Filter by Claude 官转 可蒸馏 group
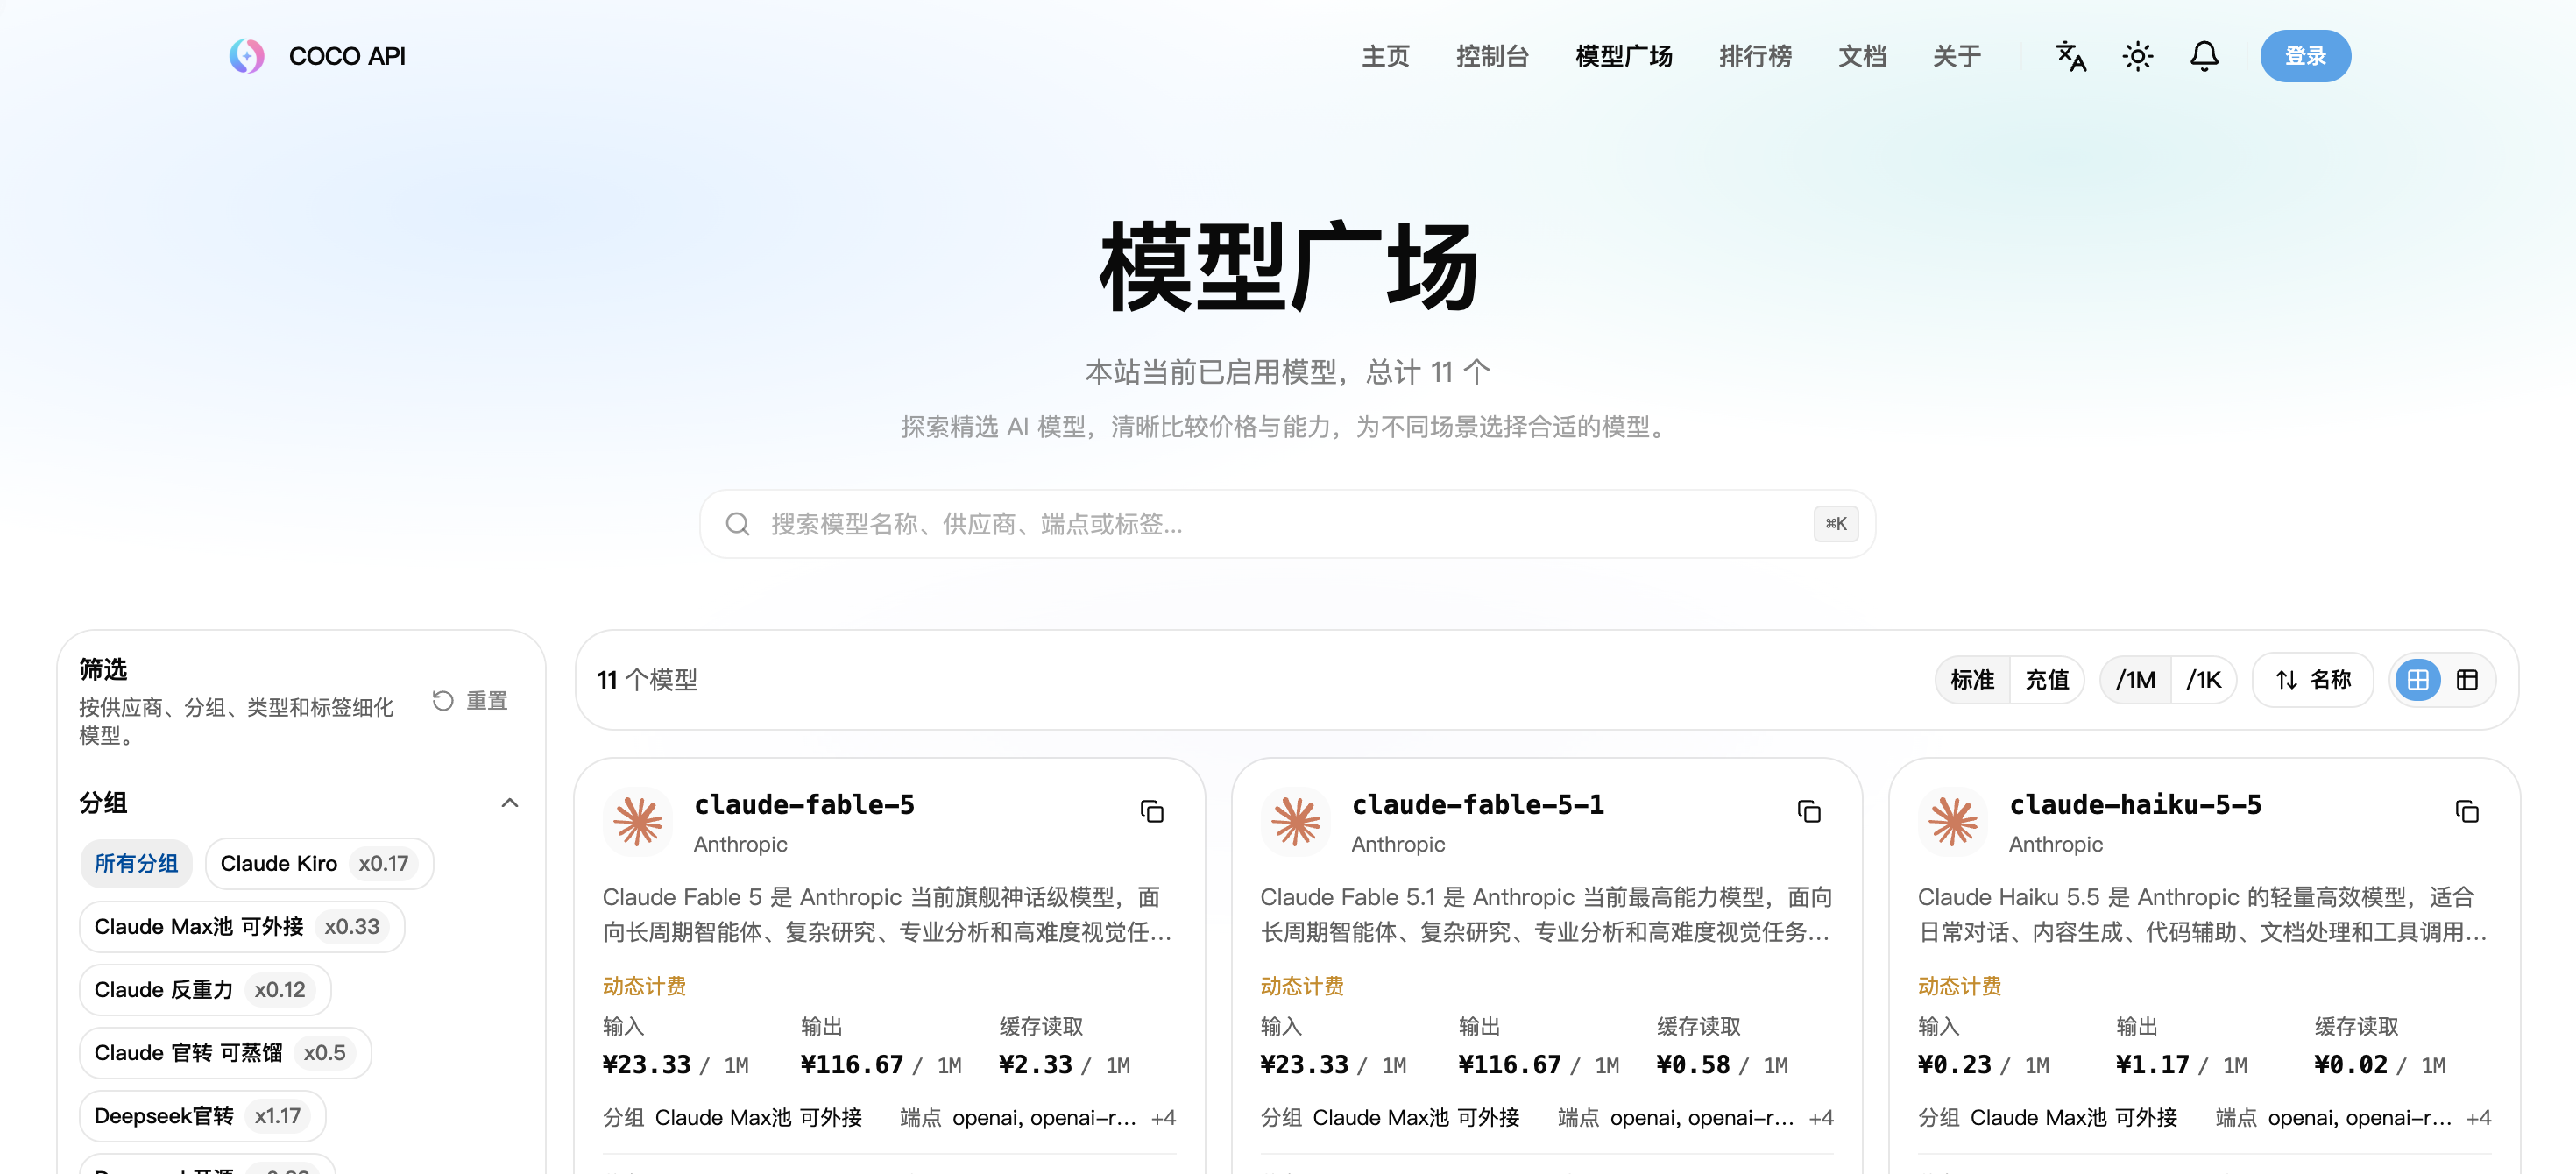The image size is (2576, 1174). click(x=225, y=1052)
